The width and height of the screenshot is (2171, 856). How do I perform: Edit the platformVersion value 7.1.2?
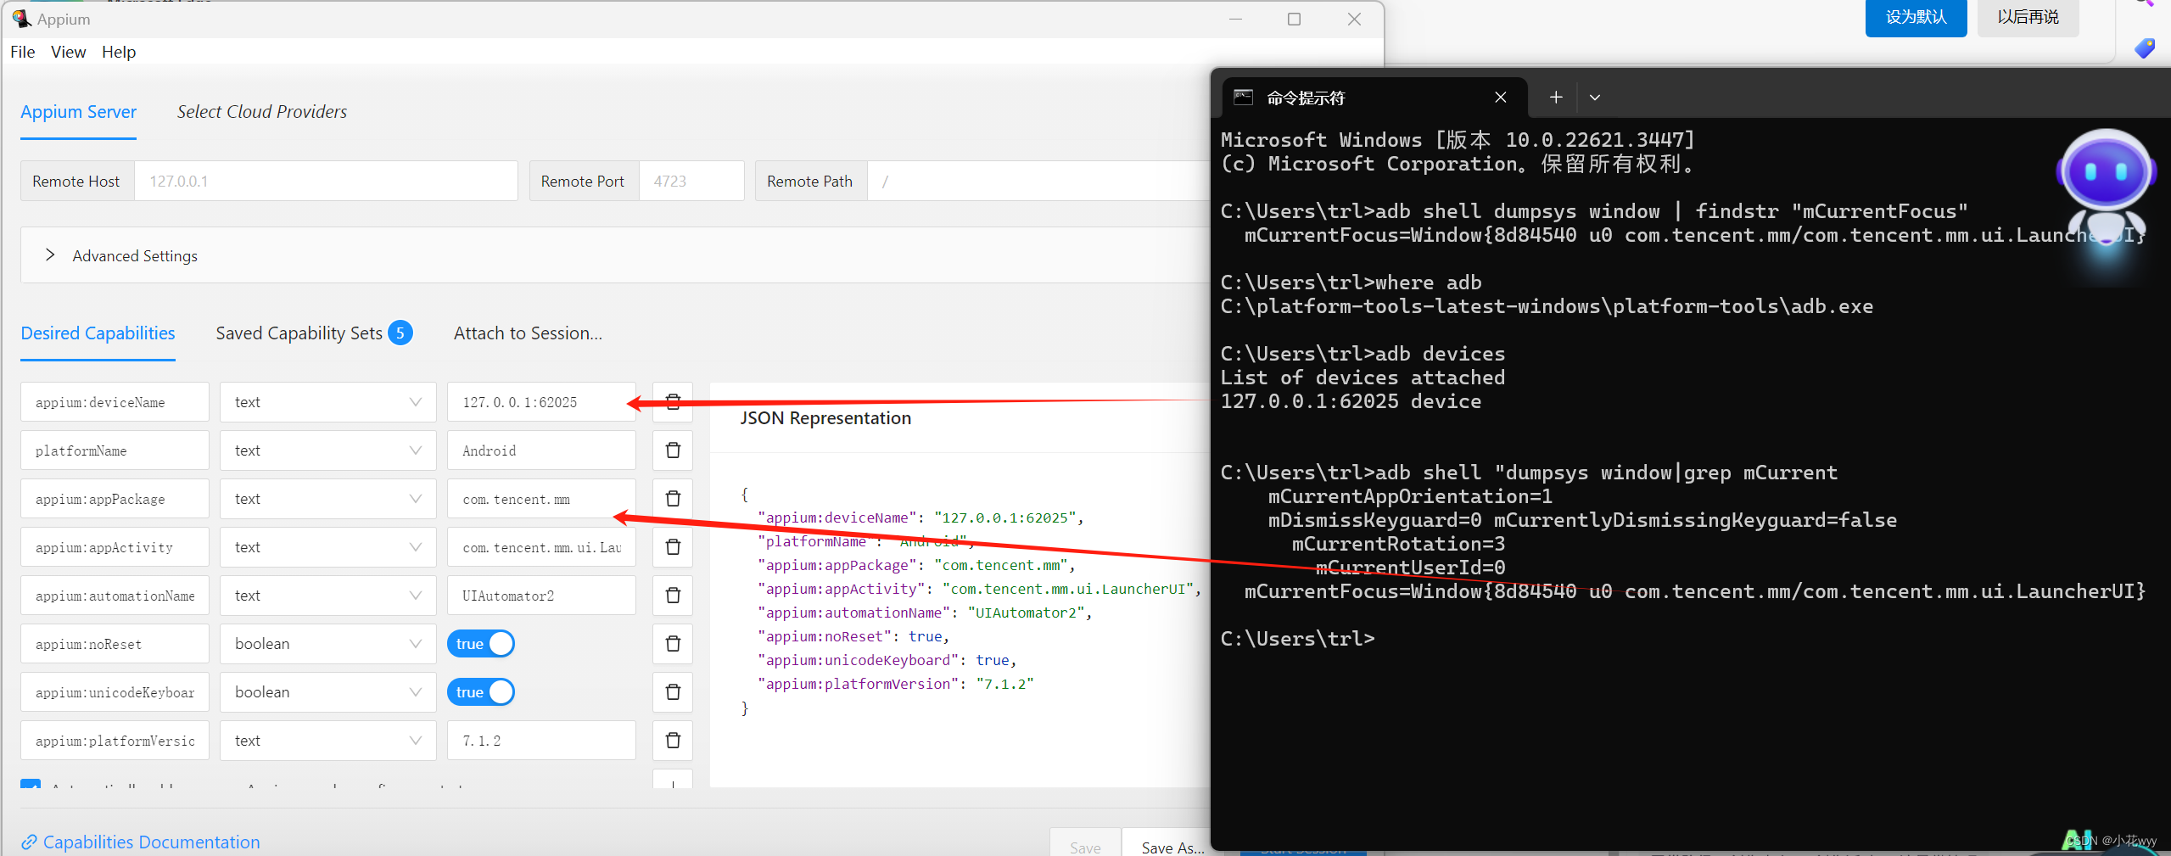(541, 741)
